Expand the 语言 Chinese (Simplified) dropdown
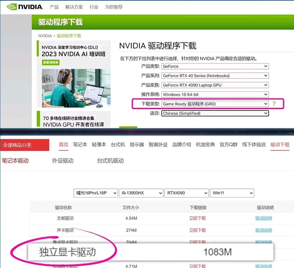Image resolution: width=294 pixels, height=268 pixels. click(215, 113)
